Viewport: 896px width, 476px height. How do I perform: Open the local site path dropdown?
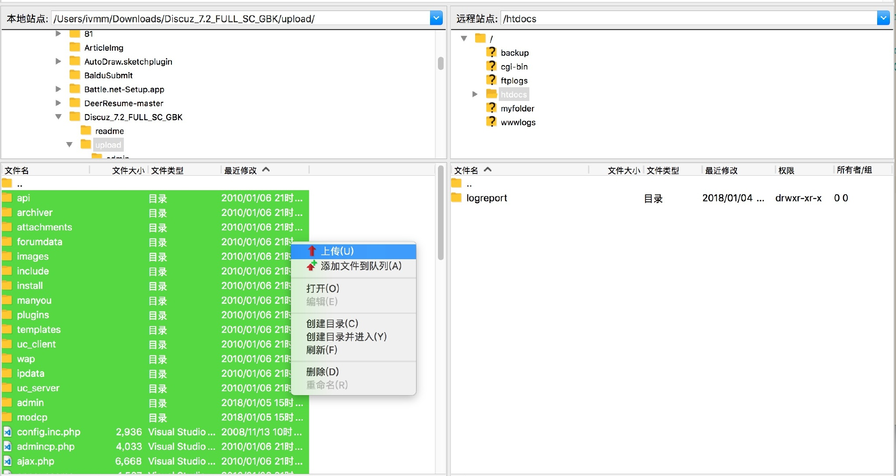click(436, 18)
